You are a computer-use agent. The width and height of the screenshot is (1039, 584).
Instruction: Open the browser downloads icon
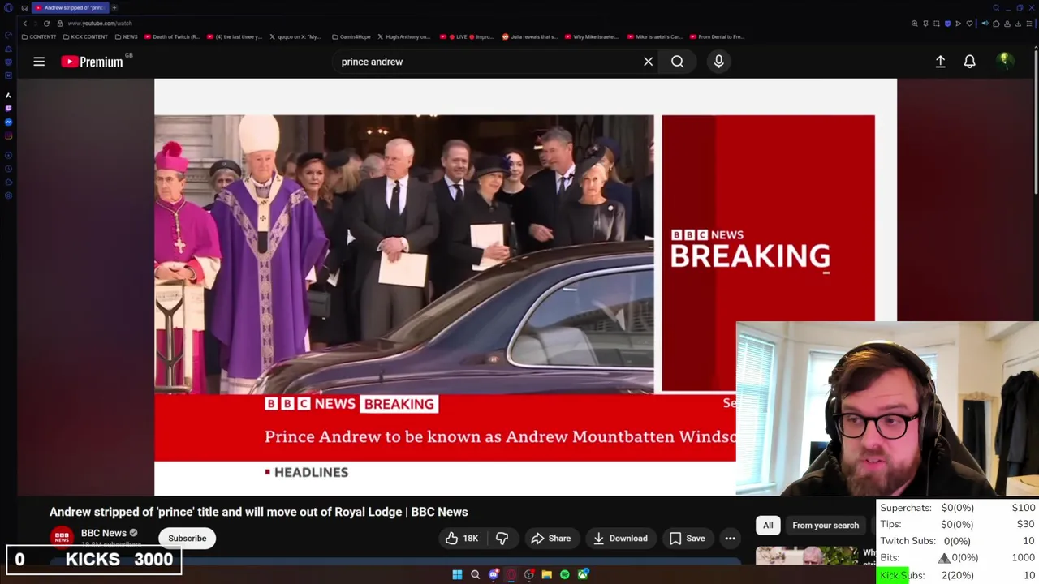point(1018,24)
